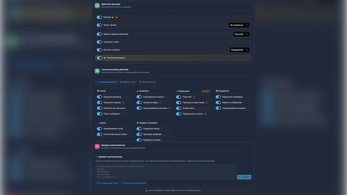Toggle the Просмотр профилей switch
This screenshot has width=347, height=195.
click(x=139, y=134)
